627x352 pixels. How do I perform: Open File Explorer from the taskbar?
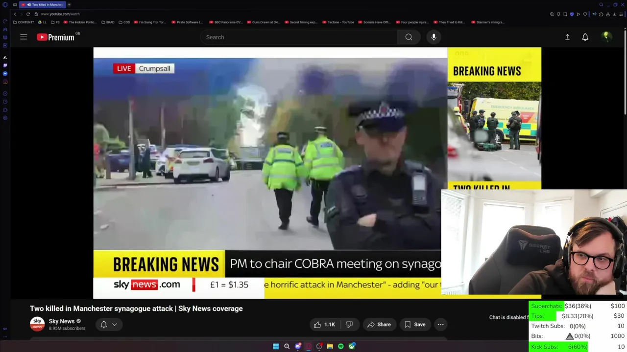click(330, 347)
